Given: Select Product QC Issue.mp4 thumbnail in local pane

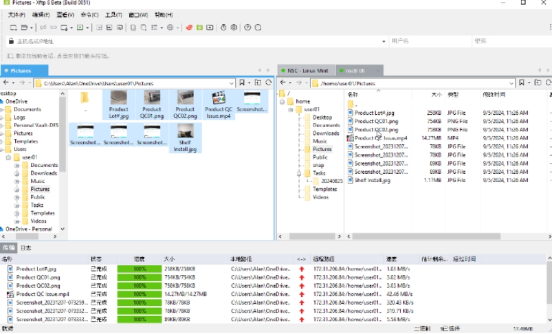Looking at the screenshot, I should pos(219,104).
